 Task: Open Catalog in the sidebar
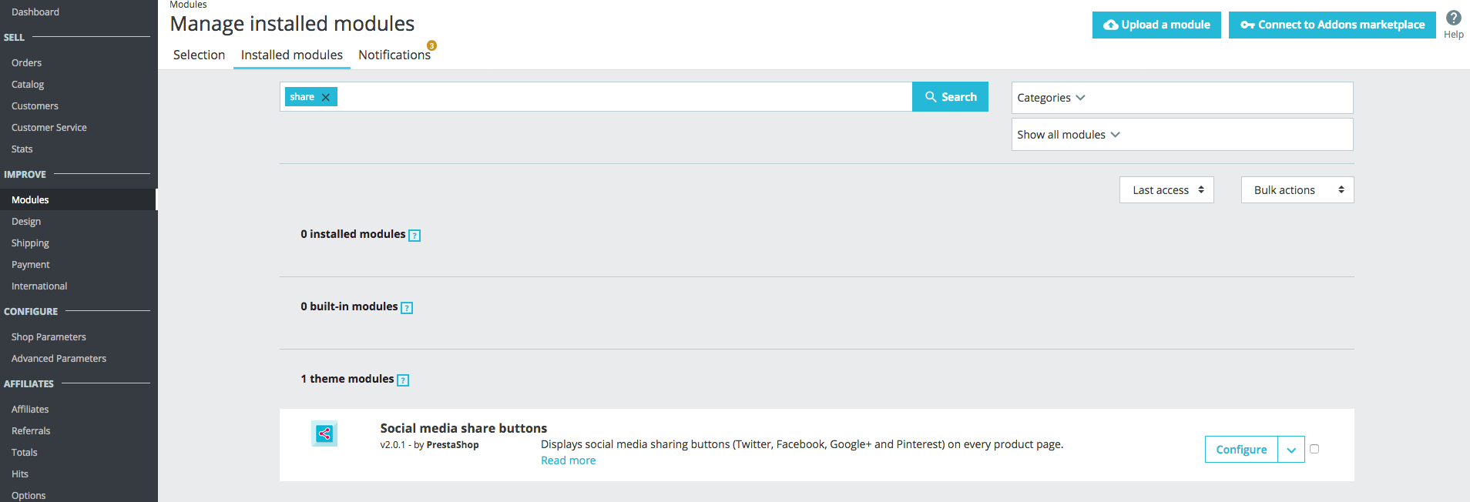(28, 84)
